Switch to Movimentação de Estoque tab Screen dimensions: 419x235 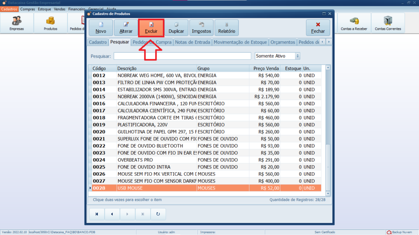(240, 42)
